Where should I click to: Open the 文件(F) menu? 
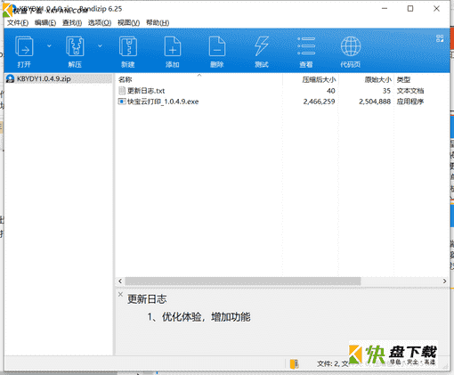coord(18,23)
